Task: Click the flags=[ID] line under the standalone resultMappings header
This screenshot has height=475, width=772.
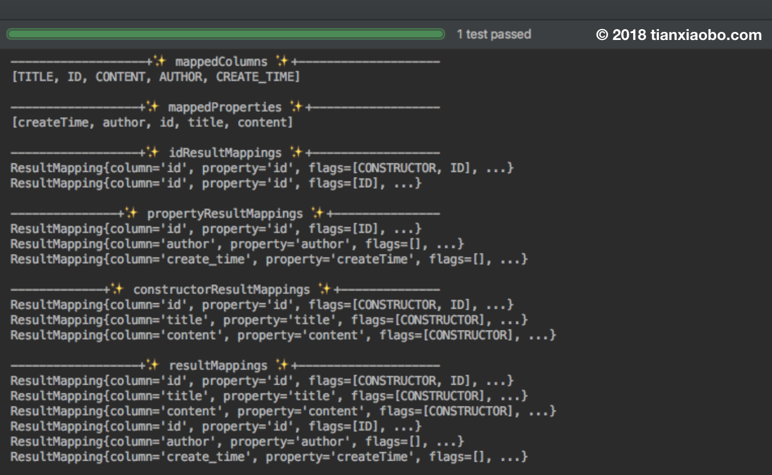Action: [216, 426]
